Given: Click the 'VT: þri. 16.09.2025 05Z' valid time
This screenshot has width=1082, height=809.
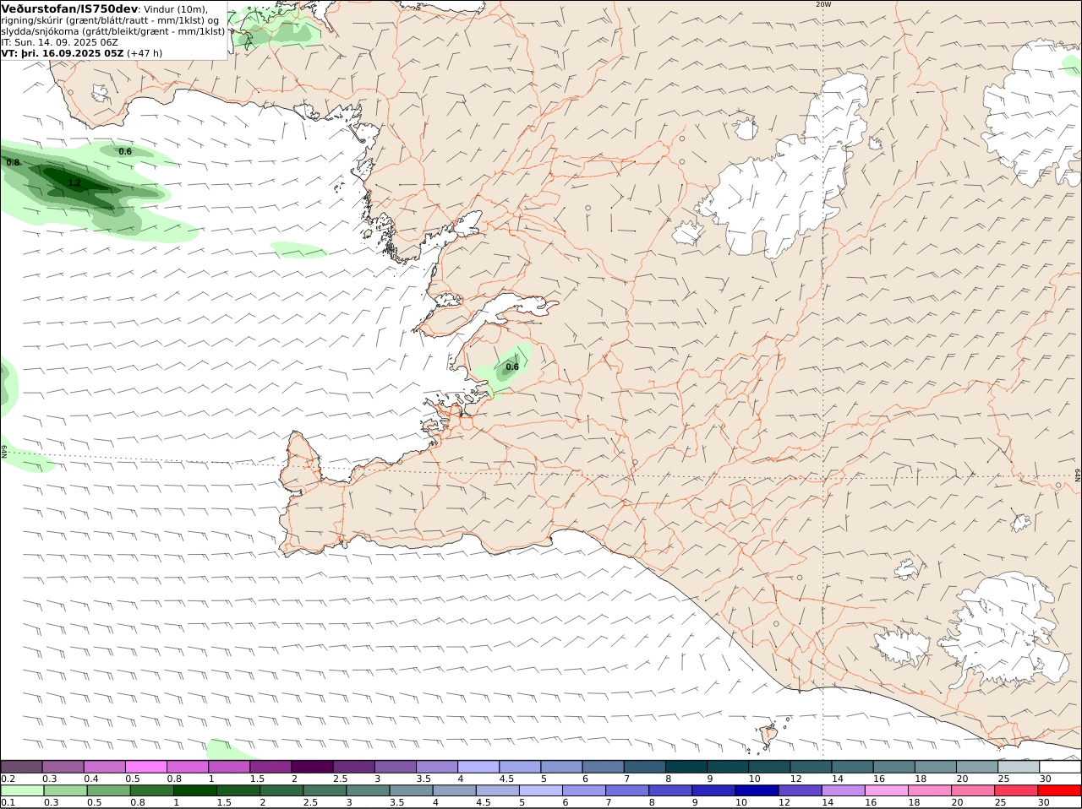Looking at the screenshot, I should [63, 53].
